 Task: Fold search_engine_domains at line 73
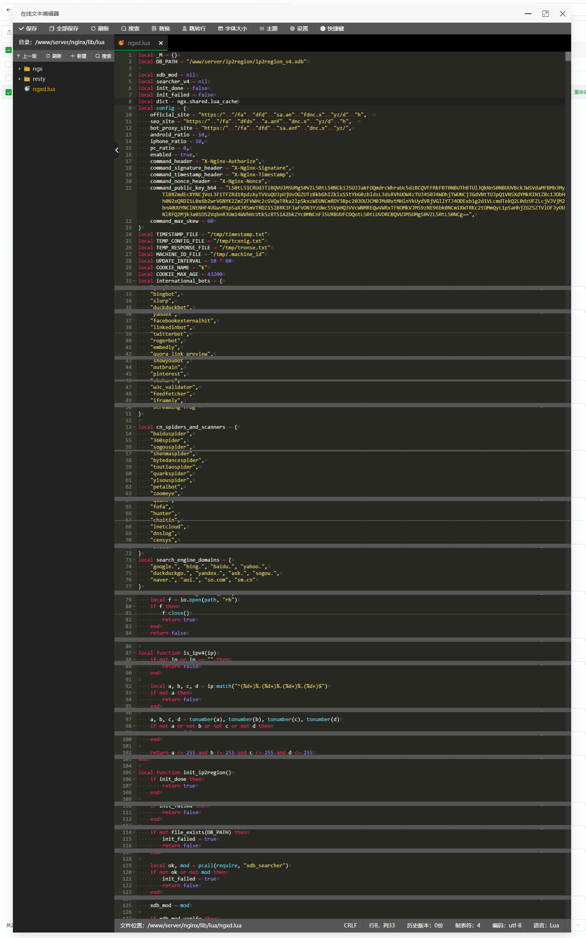[x=134, y=560]
